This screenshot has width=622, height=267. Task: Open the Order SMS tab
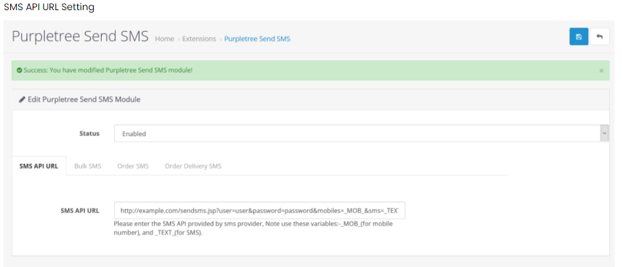pyautogui.click(x=133, y=166)
